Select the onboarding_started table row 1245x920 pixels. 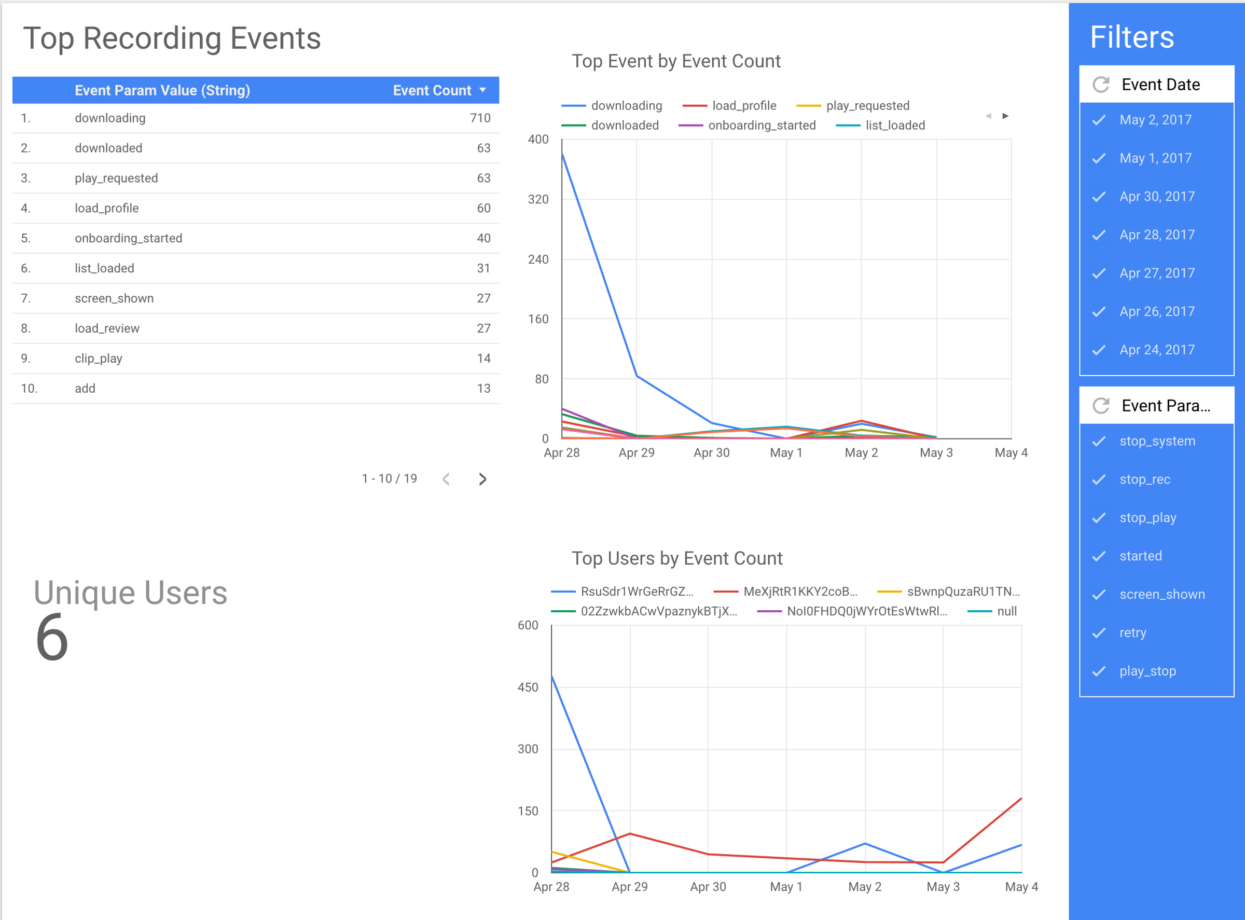point(129,238)
